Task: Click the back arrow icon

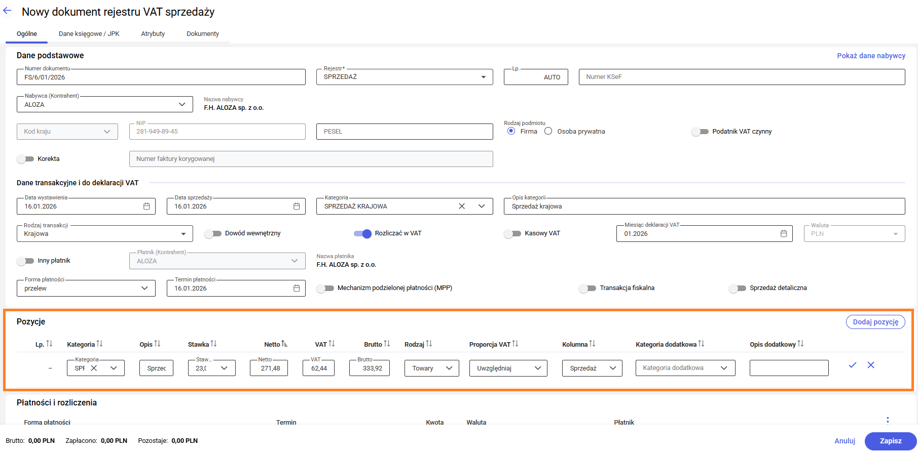Action: 7,11
